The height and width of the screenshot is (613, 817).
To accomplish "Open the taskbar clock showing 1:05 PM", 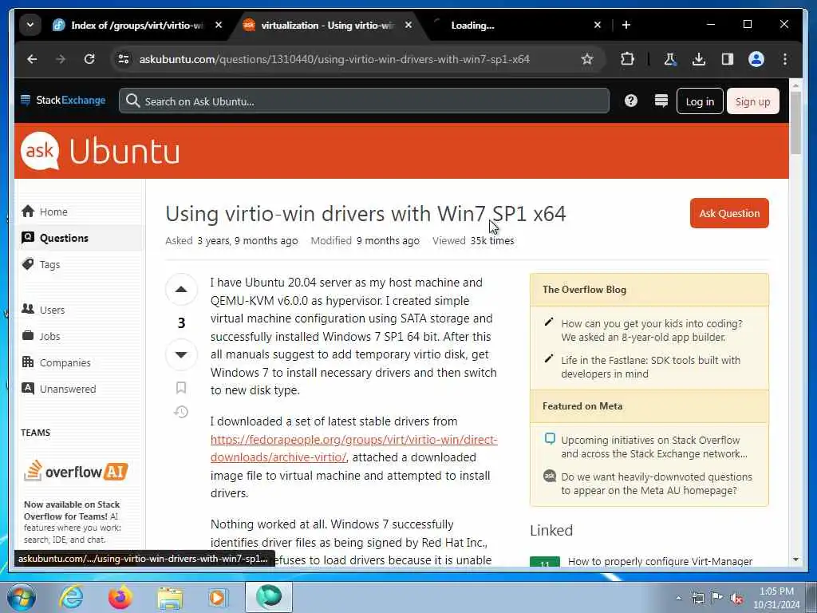I will pyautogui.click(x=776, y=598).
